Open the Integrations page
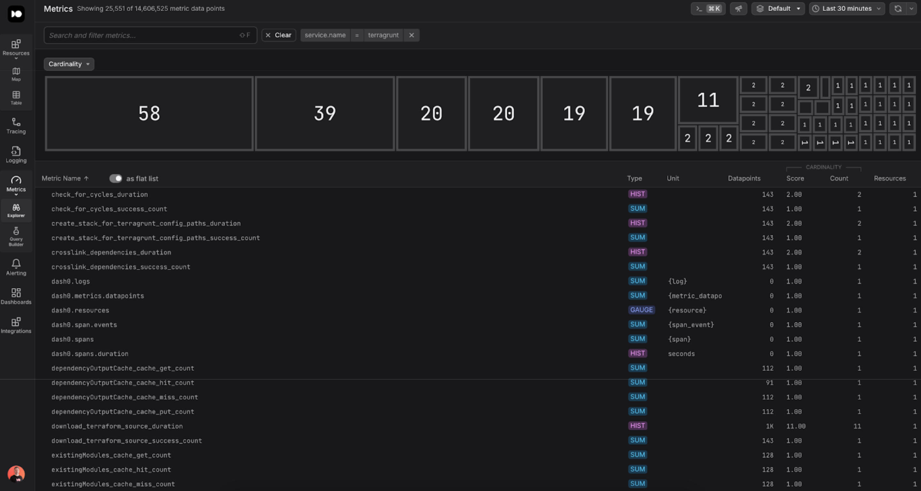 16,325
